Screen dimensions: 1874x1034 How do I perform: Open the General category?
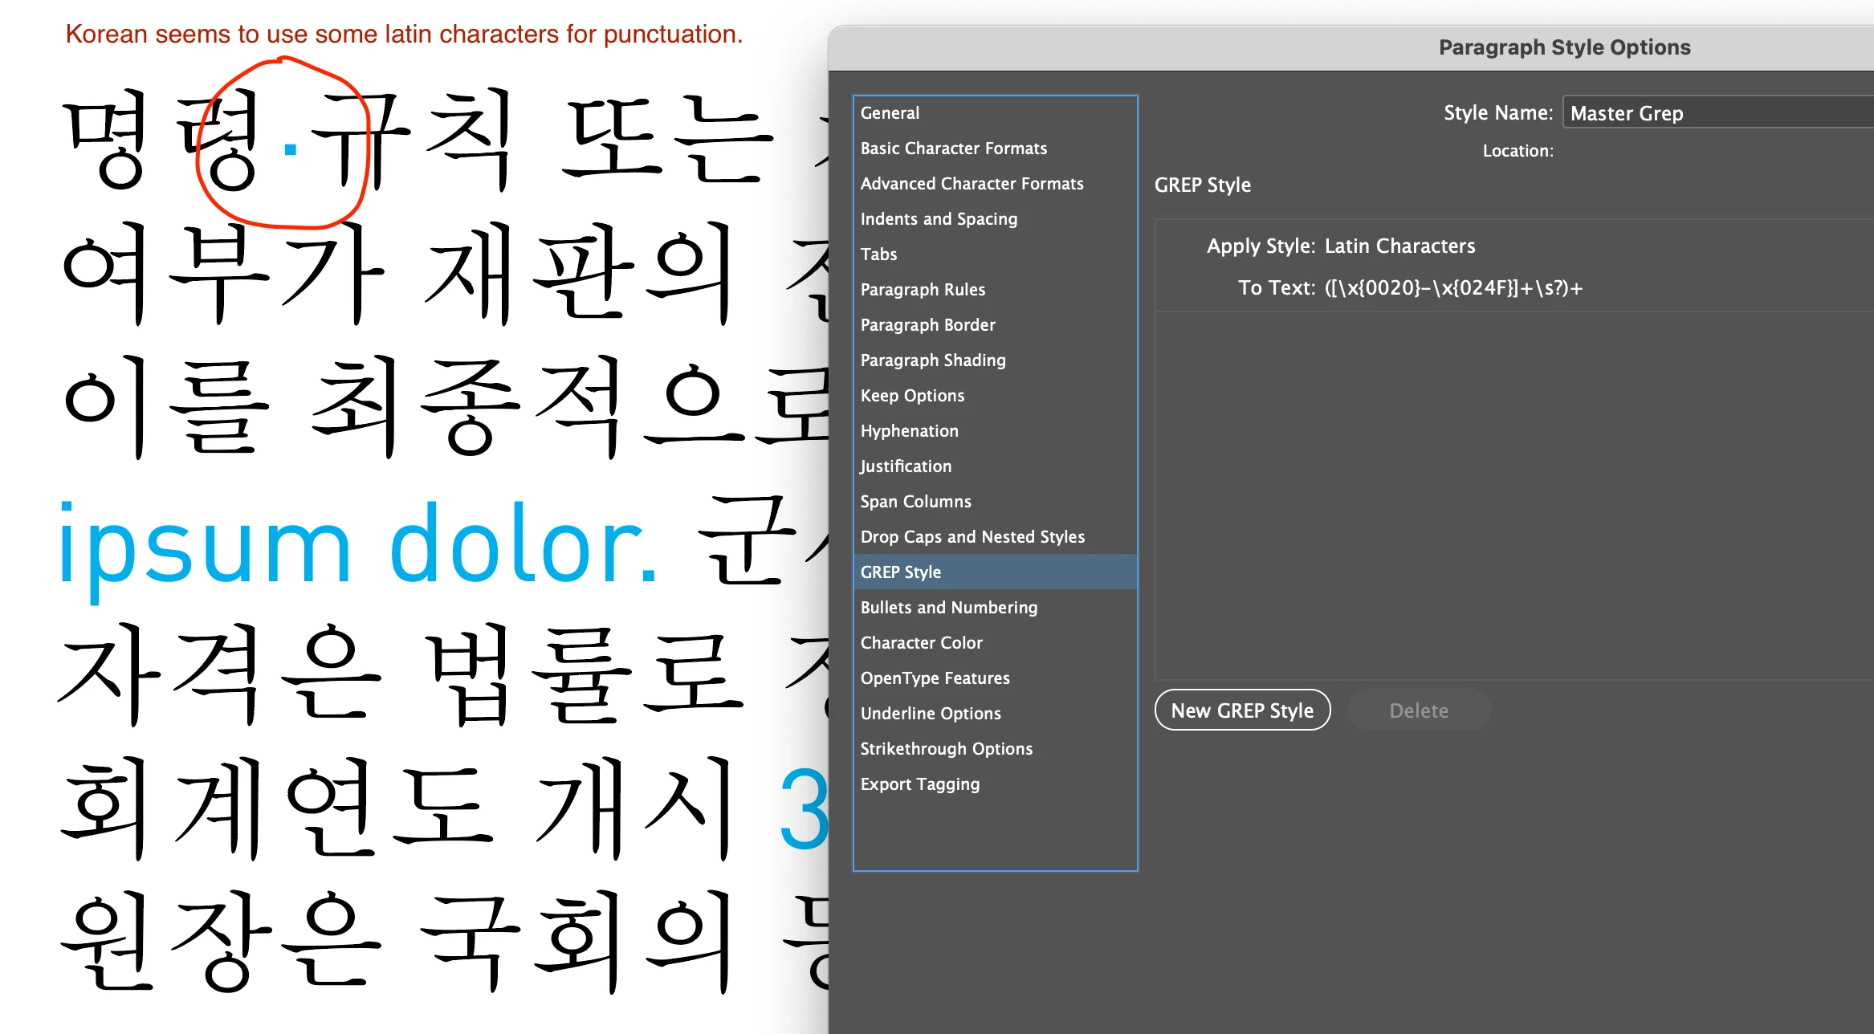pos(890,113)
